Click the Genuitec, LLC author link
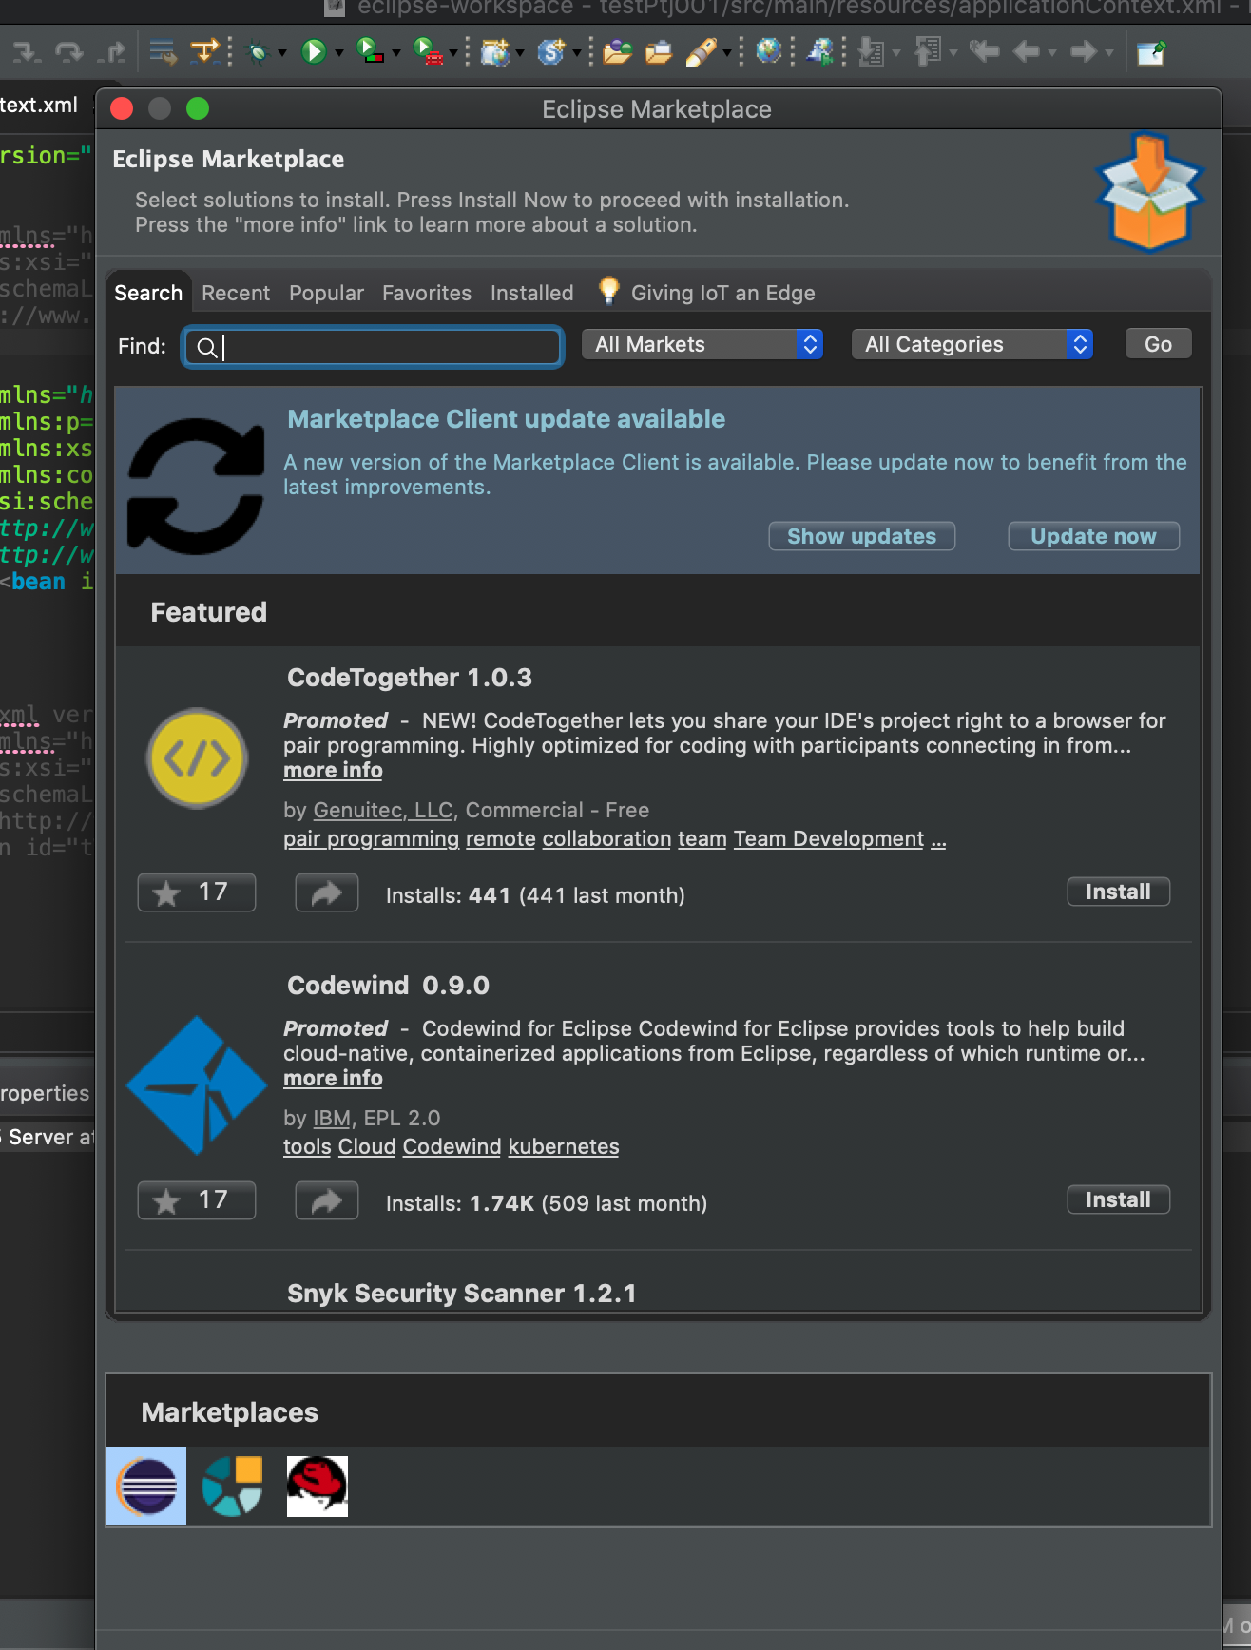The image size is (1251, 1650). click(382, 811)
